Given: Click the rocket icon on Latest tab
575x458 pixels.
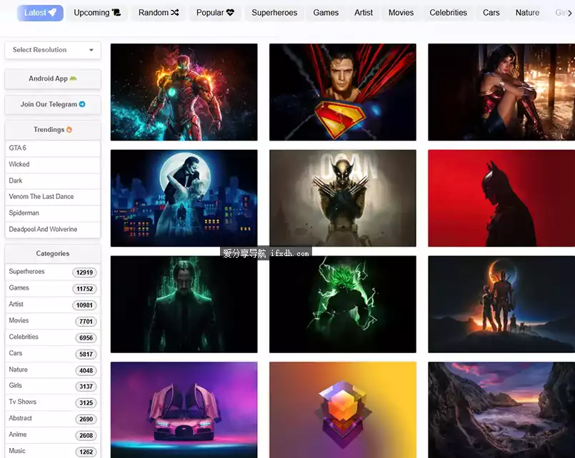Looking at the screenshot, I should pos(53,13).
